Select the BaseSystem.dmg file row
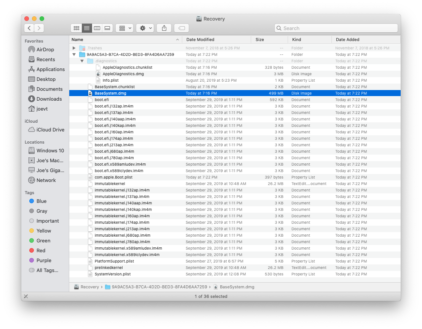Screen dimensions: 422x329 point(235,93)
